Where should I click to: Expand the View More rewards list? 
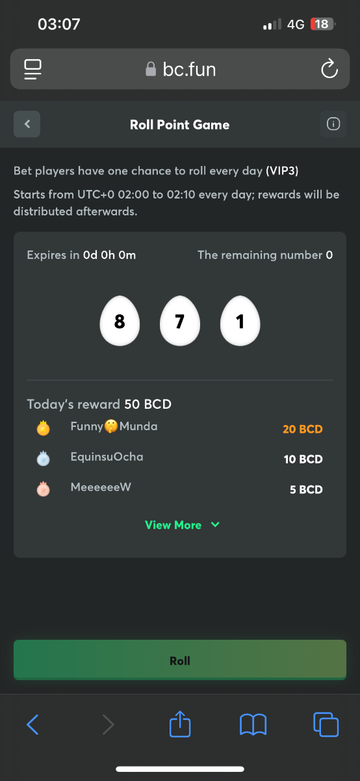182,525
